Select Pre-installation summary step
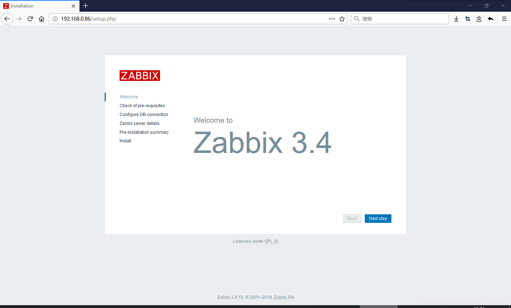Viewport: 511px width, 308px height. 144,132
